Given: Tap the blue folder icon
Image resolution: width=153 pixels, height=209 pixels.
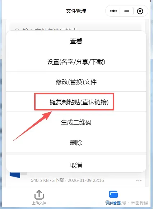Looking at the screenshot, I should coord(113,194).
